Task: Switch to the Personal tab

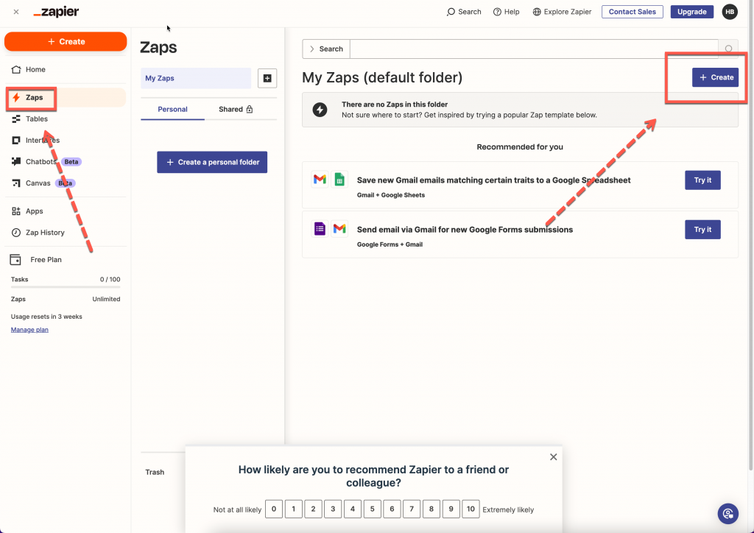Action: click(x=172, y=110)
